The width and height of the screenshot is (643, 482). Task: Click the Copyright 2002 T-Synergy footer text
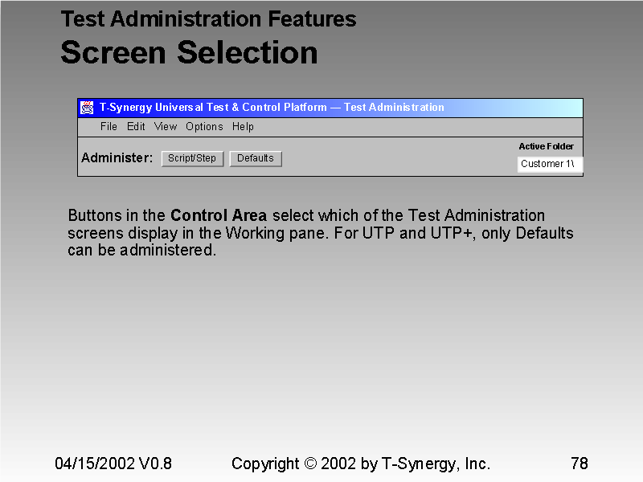(x=360, y=464)
